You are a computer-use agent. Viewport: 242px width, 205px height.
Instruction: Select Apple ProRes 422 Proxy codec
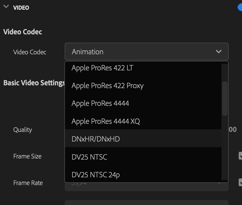coord(143,86)
